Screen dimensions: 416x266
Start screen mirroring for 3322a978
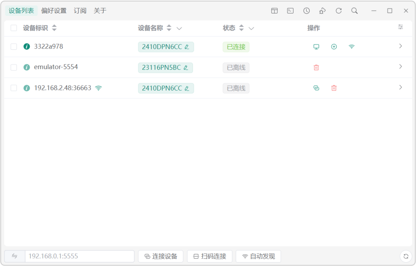[316, 47]
